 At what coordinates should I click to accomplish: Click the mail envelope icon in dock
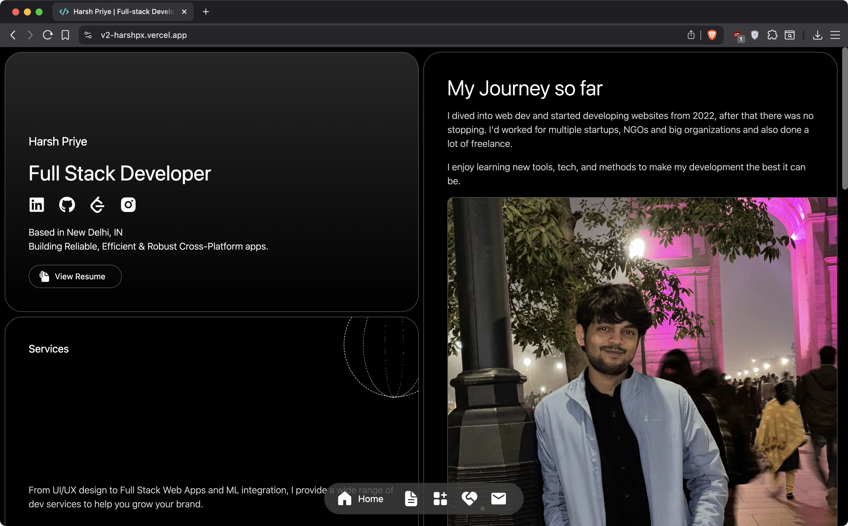(498, 499)
